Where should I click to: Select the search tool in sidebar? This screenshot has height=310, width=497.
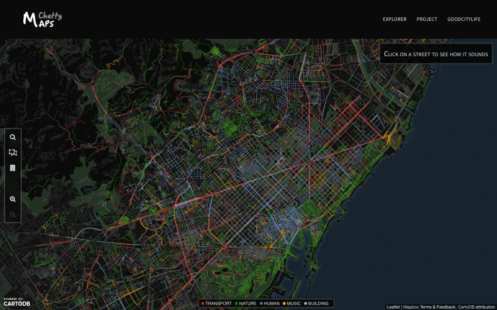tap(13, 137)
